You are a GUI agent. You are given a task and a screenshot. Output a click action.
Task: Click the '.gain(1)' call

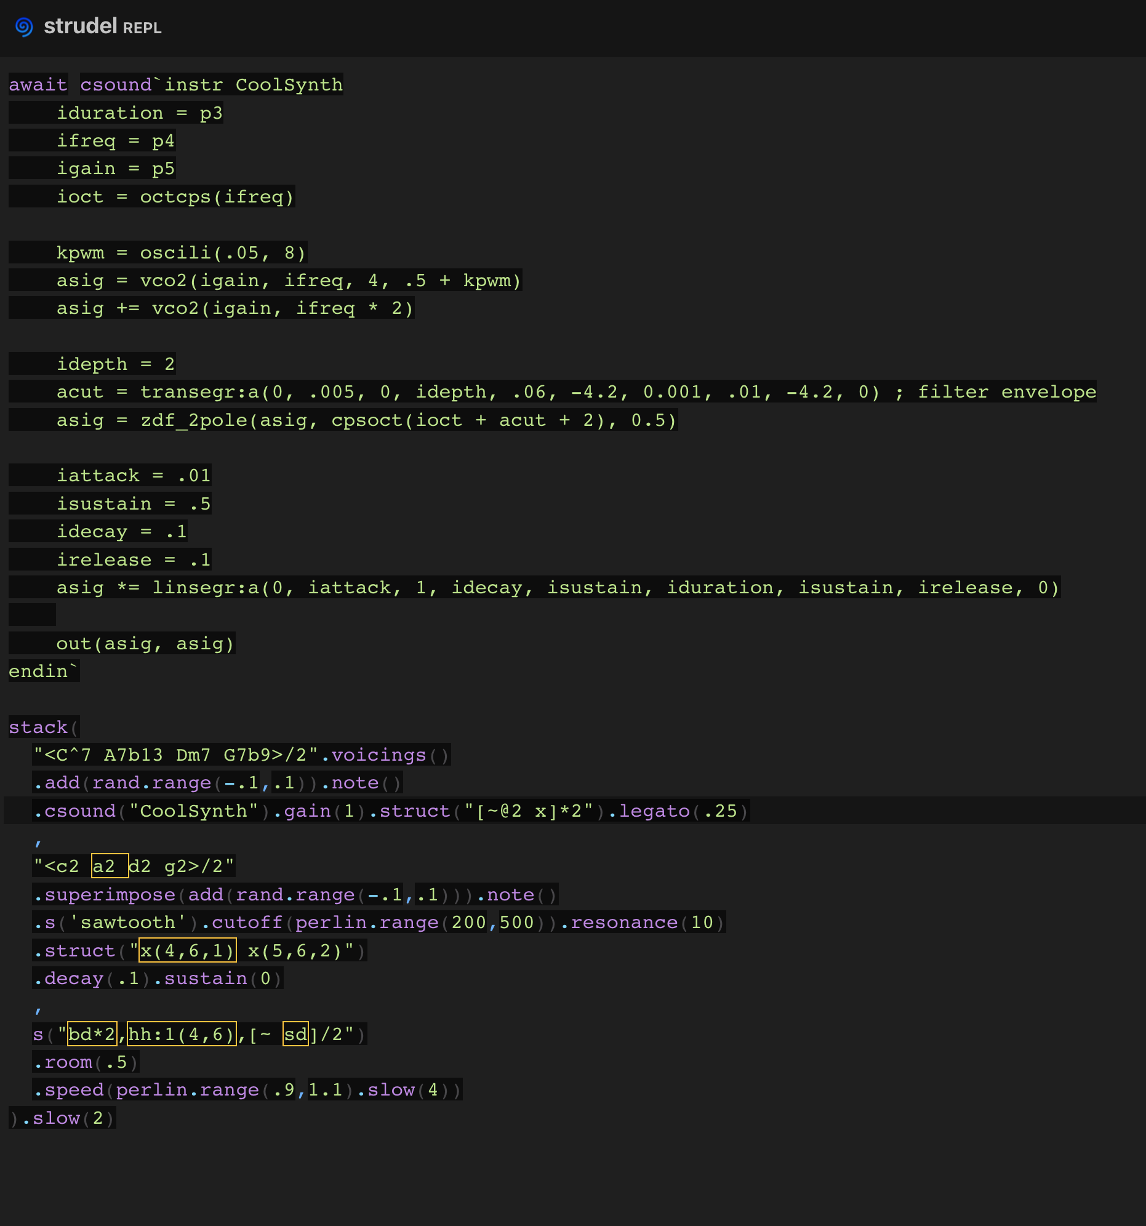pyautogui.click(x=319, y=811)
